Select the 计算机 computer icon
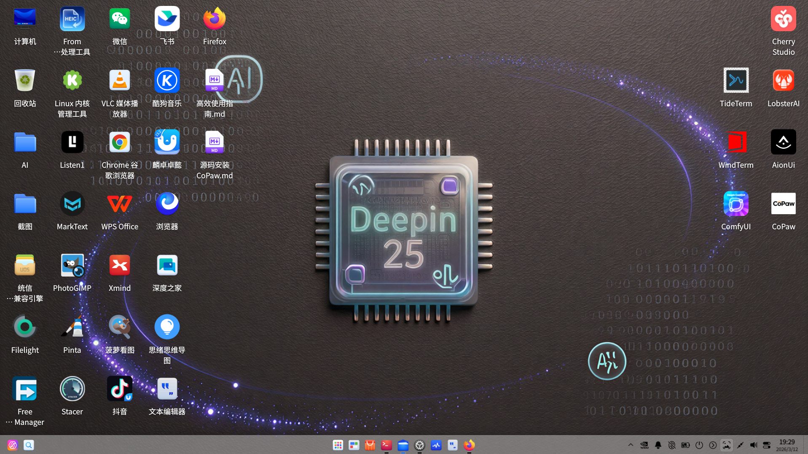The width and height of the screenshot is (808, 454). coord(25,19)
